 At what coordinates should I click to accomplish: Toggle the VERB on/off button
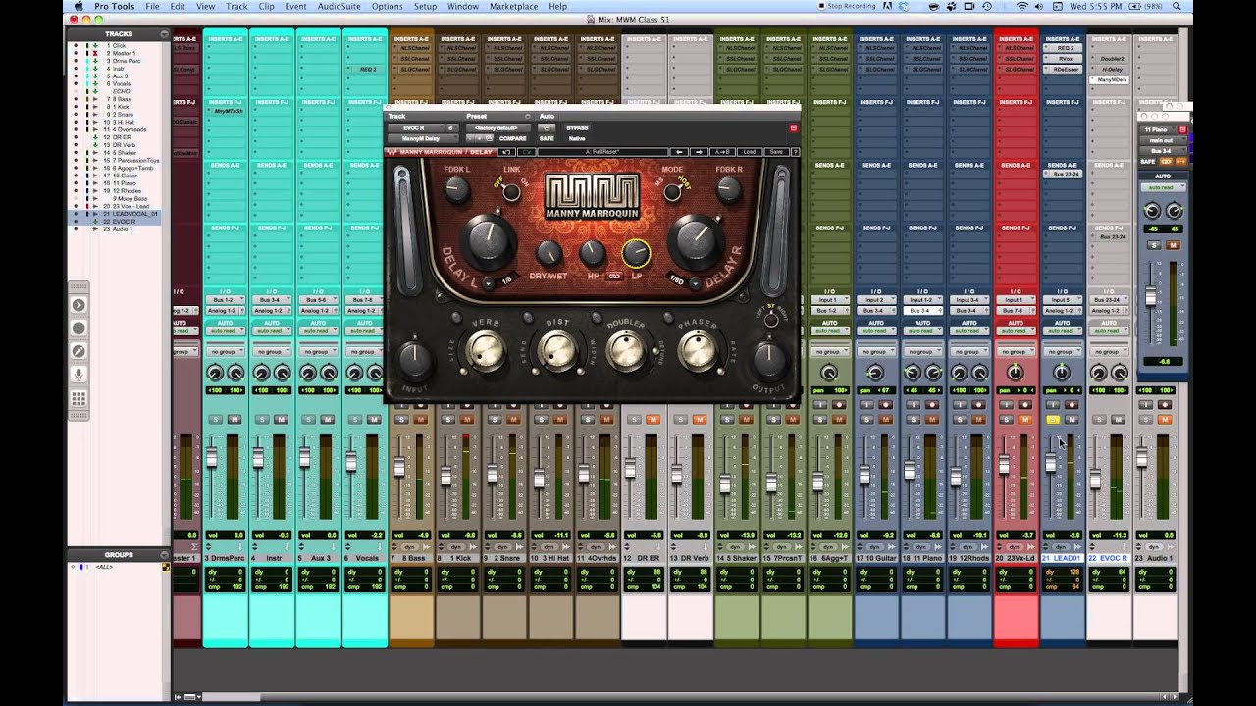(x=454, y=319)
